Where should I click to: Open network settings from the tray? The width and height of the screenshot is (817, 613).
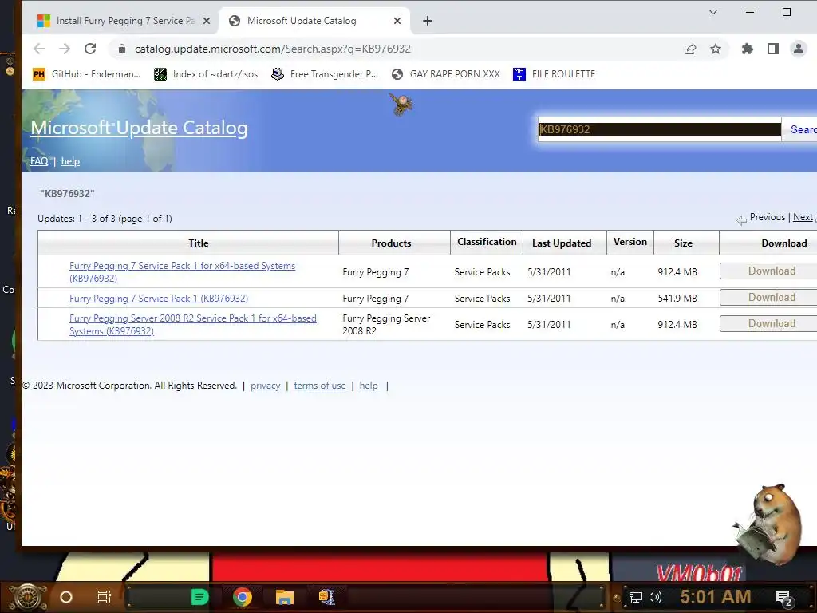(636, 597)
